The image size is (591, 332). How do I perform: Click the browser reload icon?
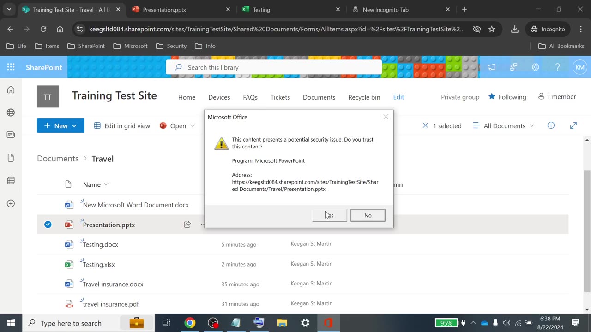coord(43,29)
